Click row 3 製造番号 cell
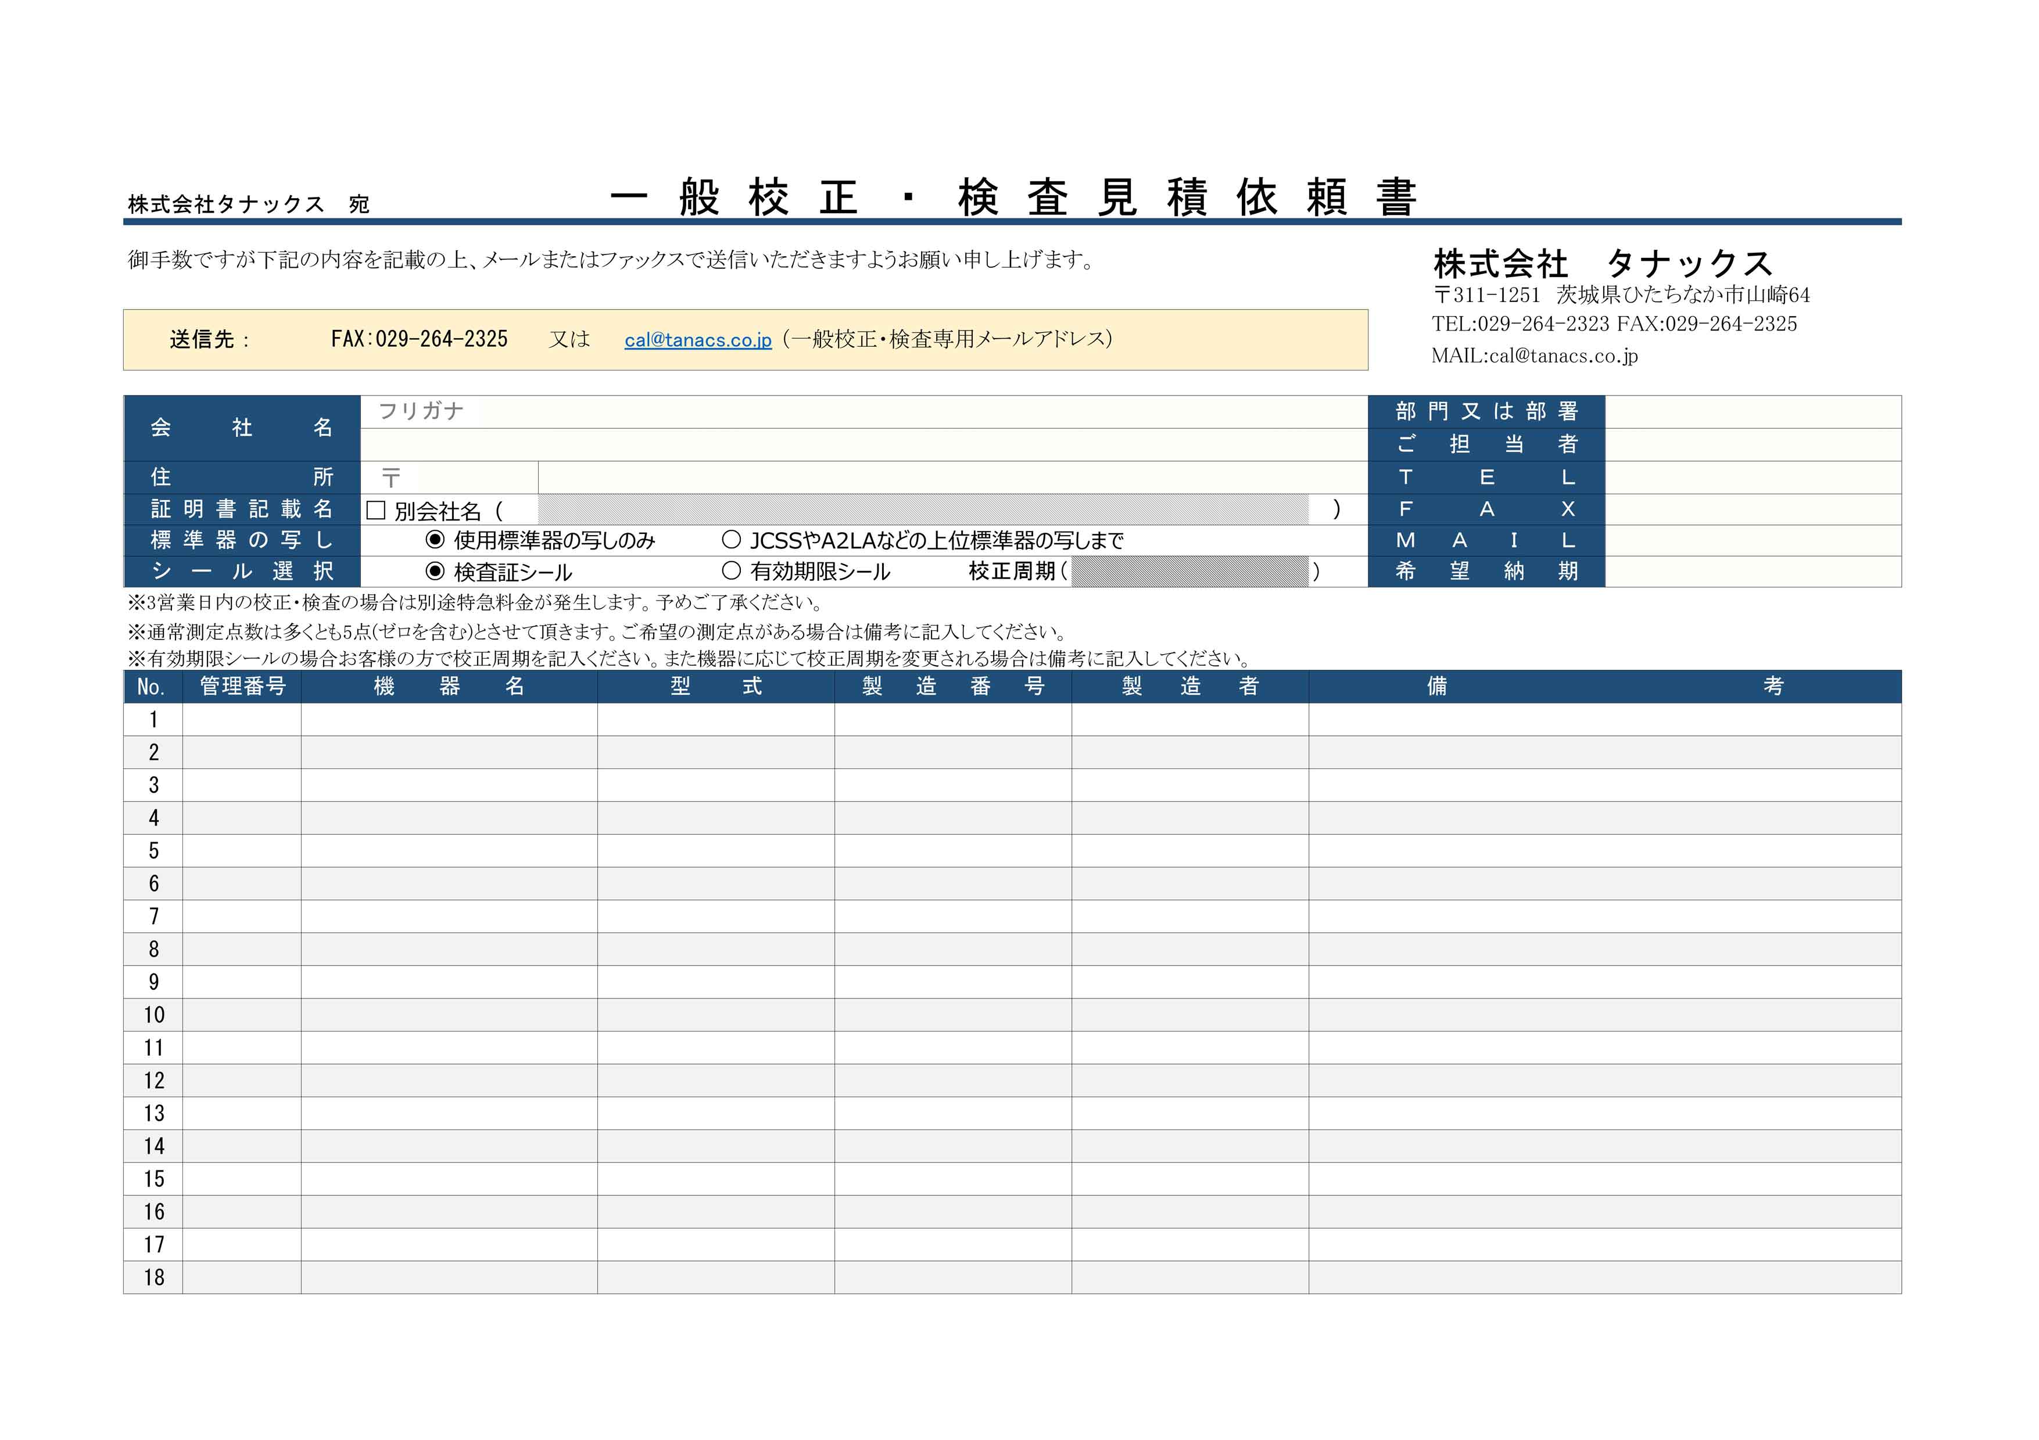 [x=953, y=785]
